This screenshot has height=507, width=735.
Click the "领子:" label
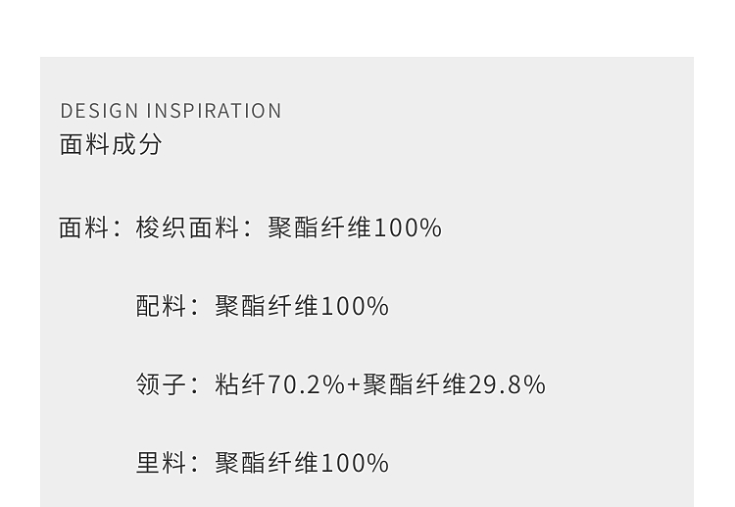click(x=168, y=384)
